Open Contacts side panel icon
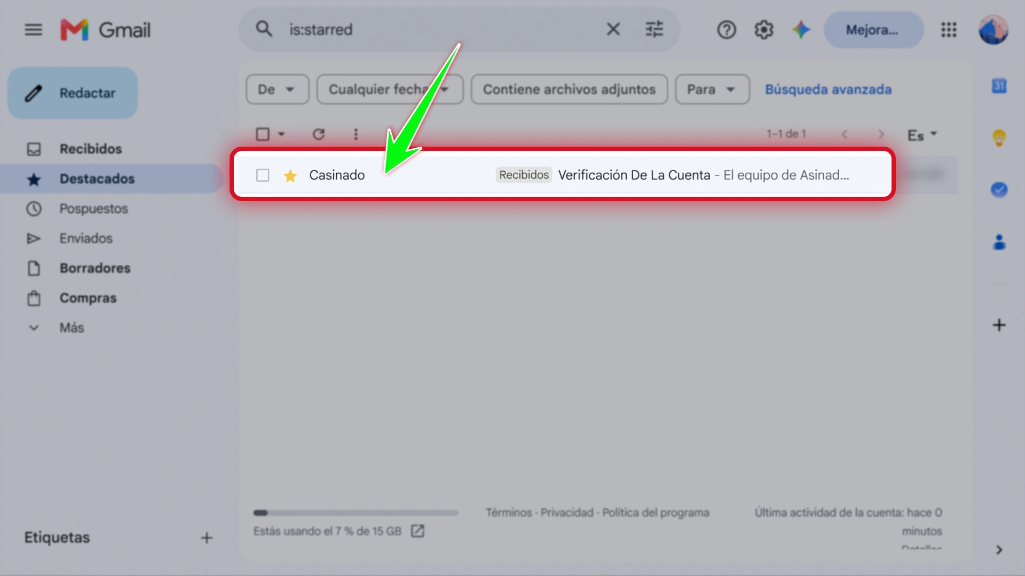Viewport: 1025px width, 576px height. point(999,242)
